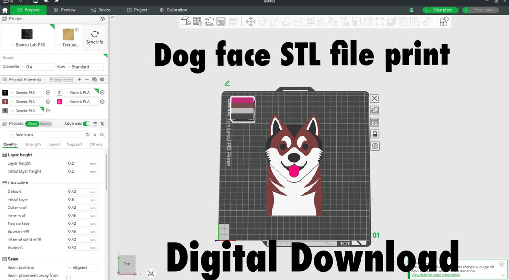Image resolution: width=509 pixels, height=280 pixels.
Task: Click the Auto orient toolbar icon
Action: (x=209, y=21)
